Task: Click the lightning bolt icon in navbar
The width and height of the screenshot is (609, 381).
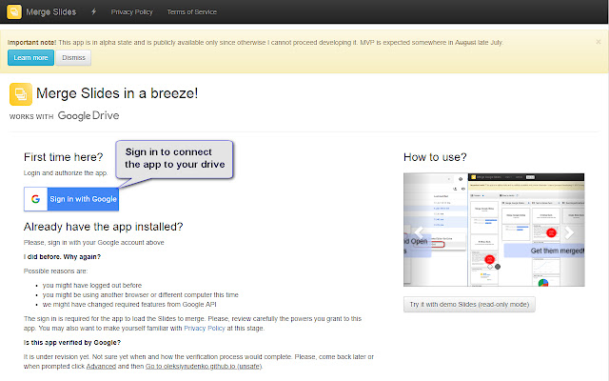Action: (93, 11)
